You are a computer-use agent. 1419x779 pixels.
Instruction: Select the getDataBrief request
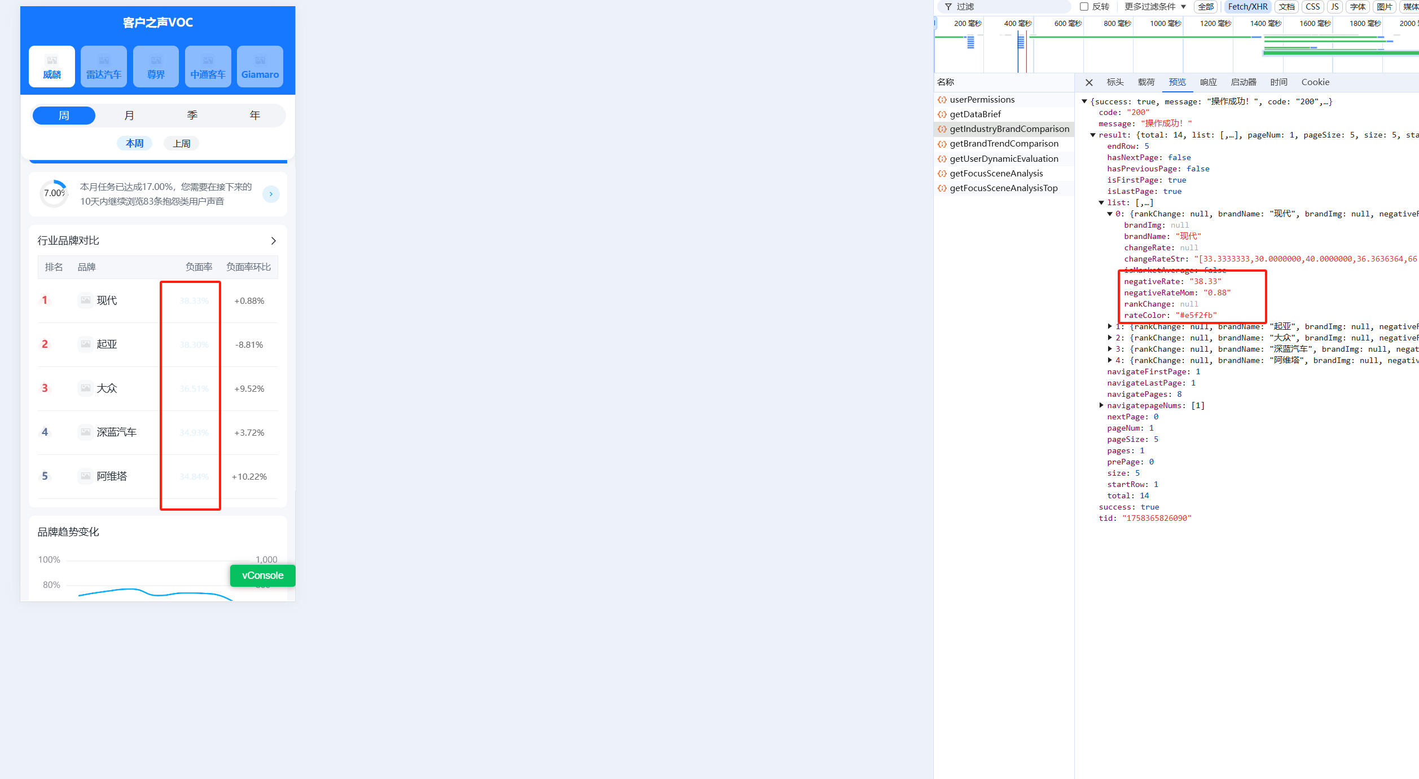coord(1004,114)
